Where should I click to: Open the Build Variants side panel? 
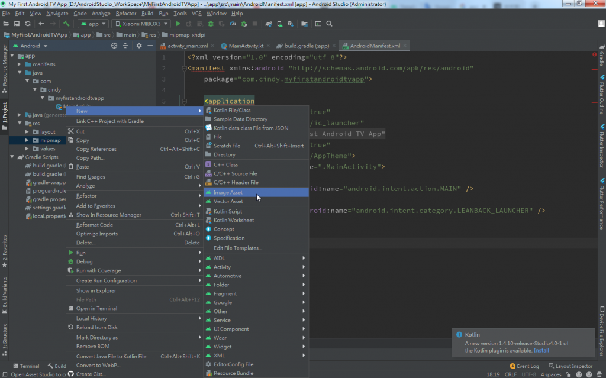4,295
